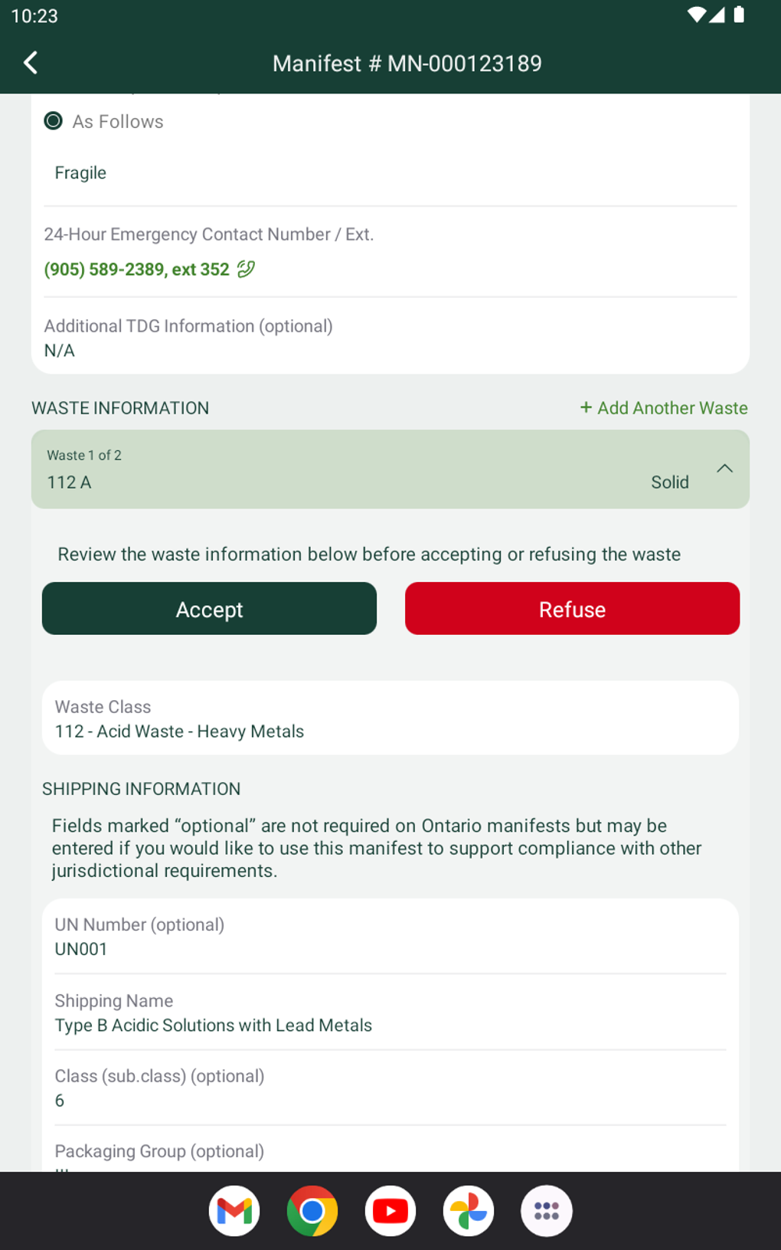Screen dimensions: 781x1250
Task: Open the Gmail app in dock
Action: pyautogui.click(x=234, y=1211)
